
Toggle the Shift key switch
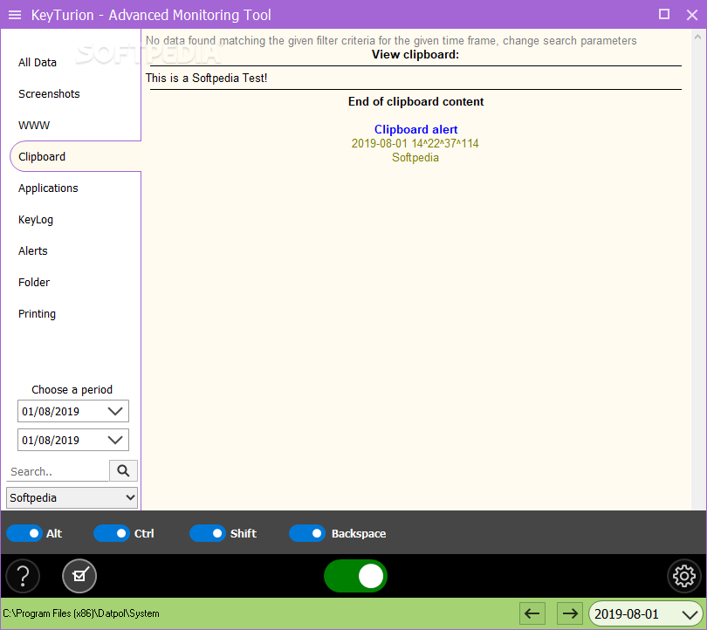[208, 533]
